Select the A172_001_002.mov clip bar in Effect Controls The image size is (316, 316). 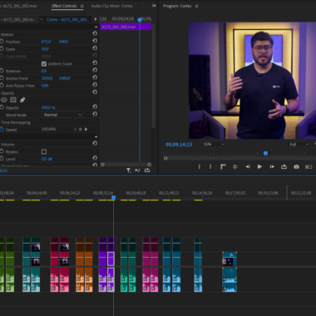point(126,27)
